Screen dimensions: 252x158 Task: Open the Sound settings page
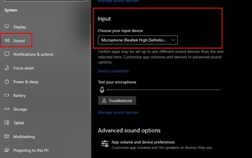[x=19, y=40]
